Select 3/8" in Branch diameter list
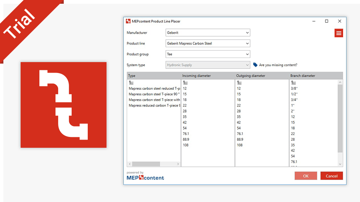The height and width of the screenshot is (202, 360). tap(294, 88)
